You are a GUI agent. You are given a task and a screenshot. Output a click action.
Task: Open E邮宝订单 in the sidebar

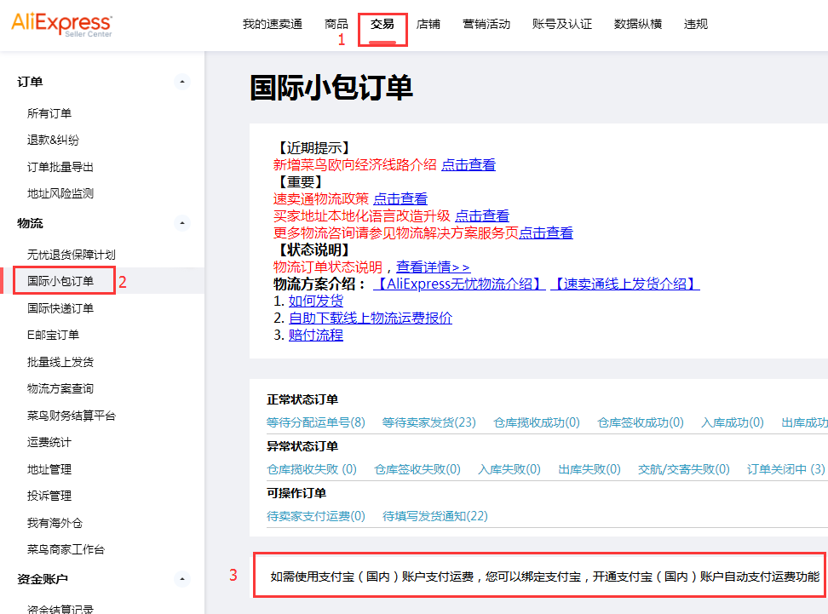click(x=53, y=335)
